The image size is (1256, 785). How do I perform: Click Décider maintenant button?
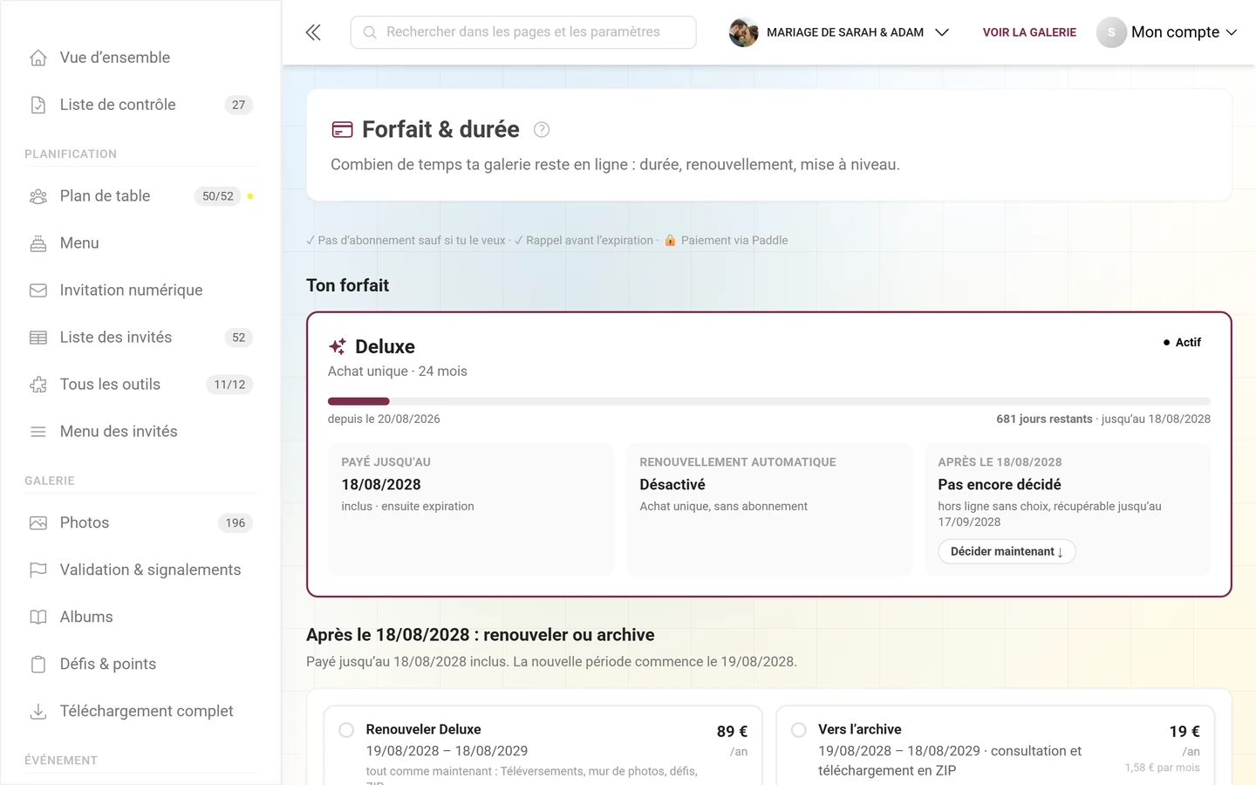coord(1007,551)
